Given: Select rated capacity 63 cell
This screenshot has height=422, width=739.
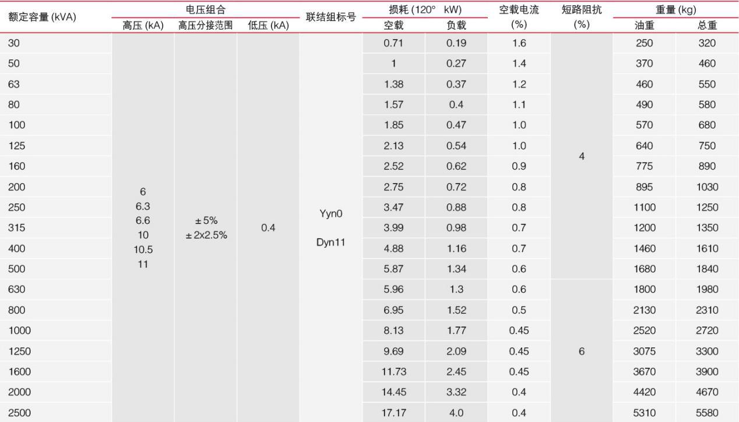Looking at the screenshot, I should 14,84.
